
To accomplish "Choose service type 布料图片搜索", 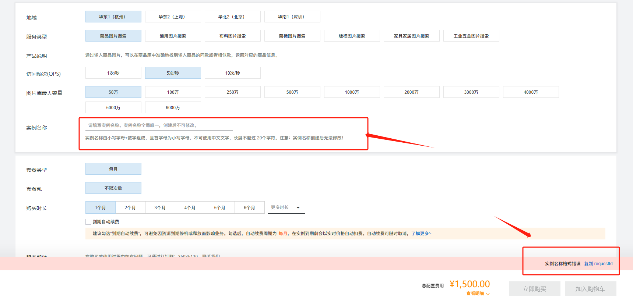I will point(233,36).
